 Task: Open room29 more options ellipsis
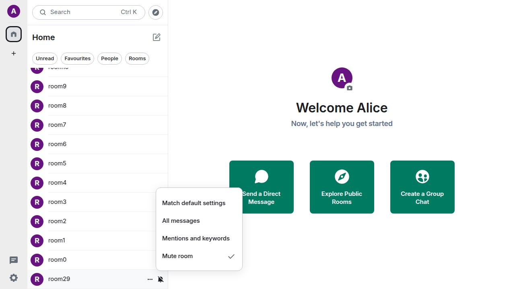[x=150, y=279]
